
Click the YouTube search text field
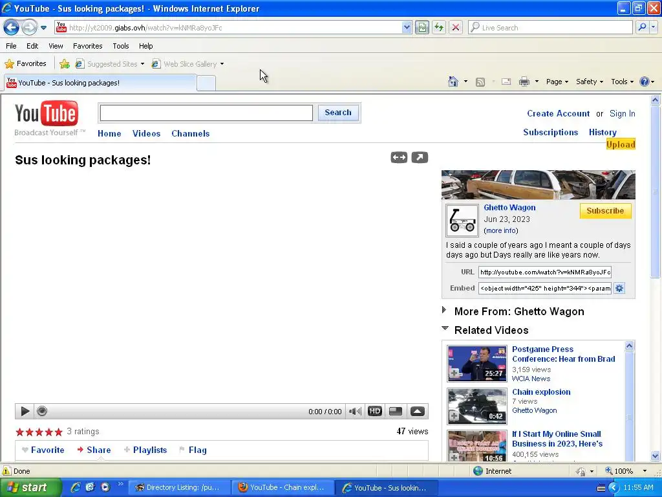pyautogui.click(x=206, y=113)
